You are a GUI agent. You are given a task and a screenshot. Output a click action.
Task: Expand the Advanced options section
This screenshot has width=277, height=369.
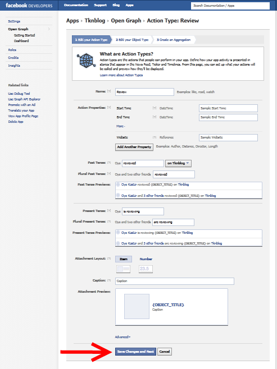[122, 337]
